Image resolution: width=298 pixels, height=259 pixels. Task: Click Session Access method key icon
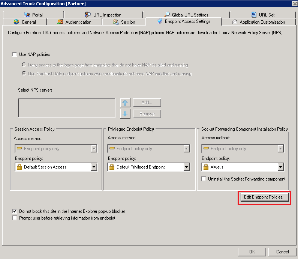coord(19,148)
